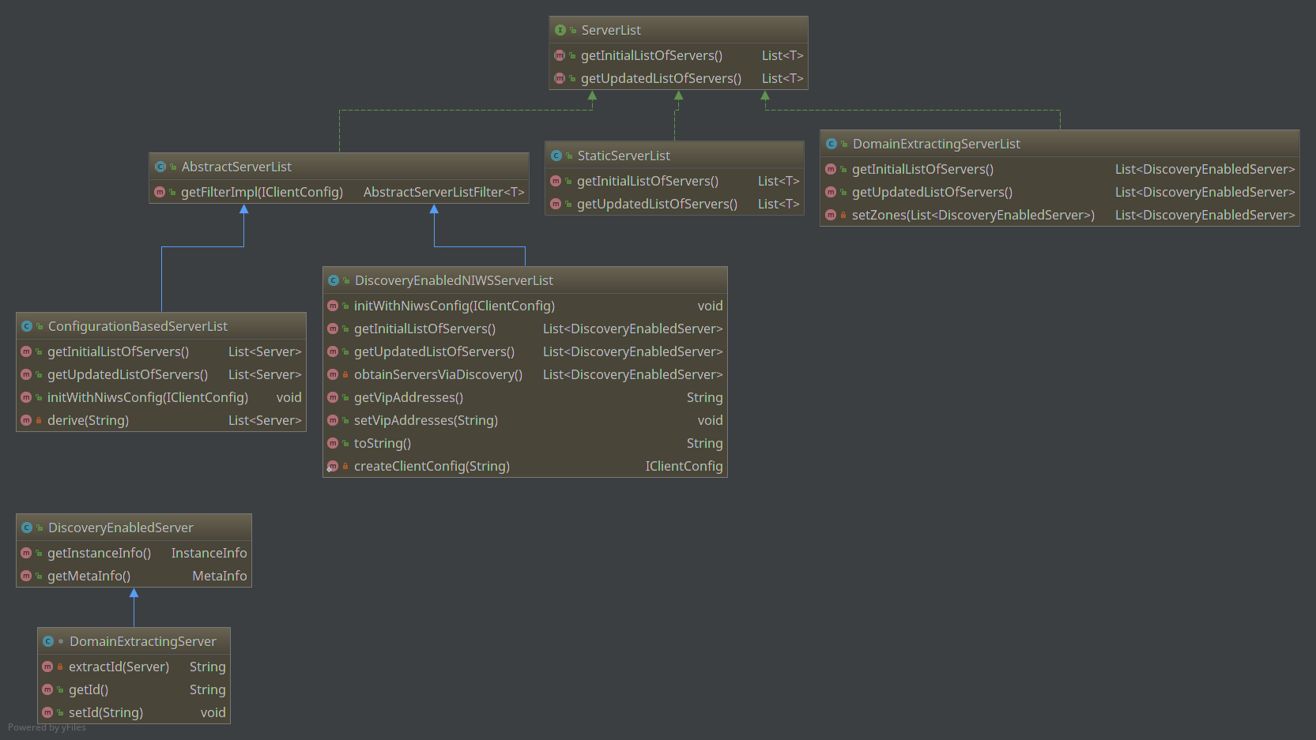
Task: Click method icon beside obtainServersViaDiscovery()
Action: 333,374
